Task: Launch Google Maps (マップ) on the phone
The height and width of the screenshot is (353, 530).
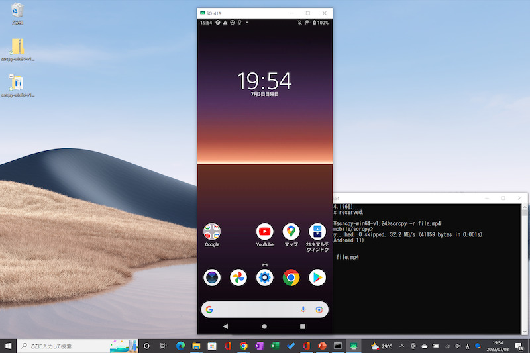Action: (291, 232)
